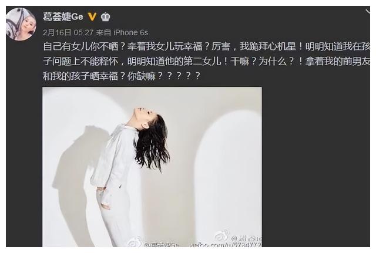This screenshot has height=253, width=376.
Task: Click the white arch on photo's right side
Action: (228, 177)
